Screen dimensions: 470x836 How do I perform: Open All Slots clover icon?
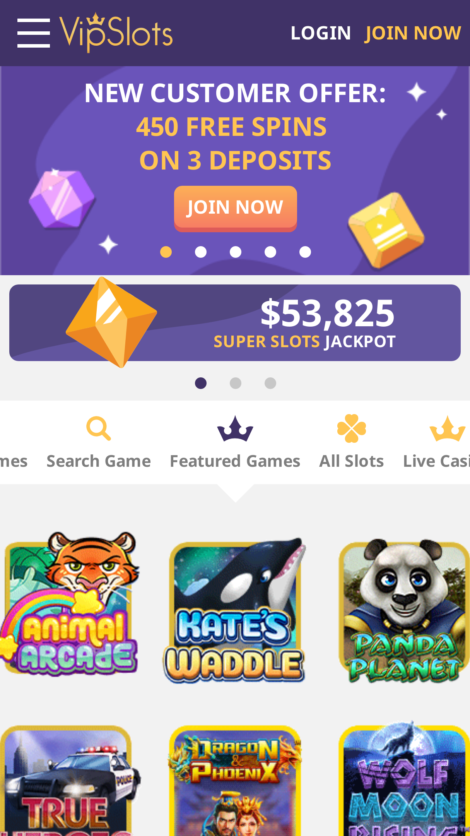pyautogui.click(x=352, y=428)
